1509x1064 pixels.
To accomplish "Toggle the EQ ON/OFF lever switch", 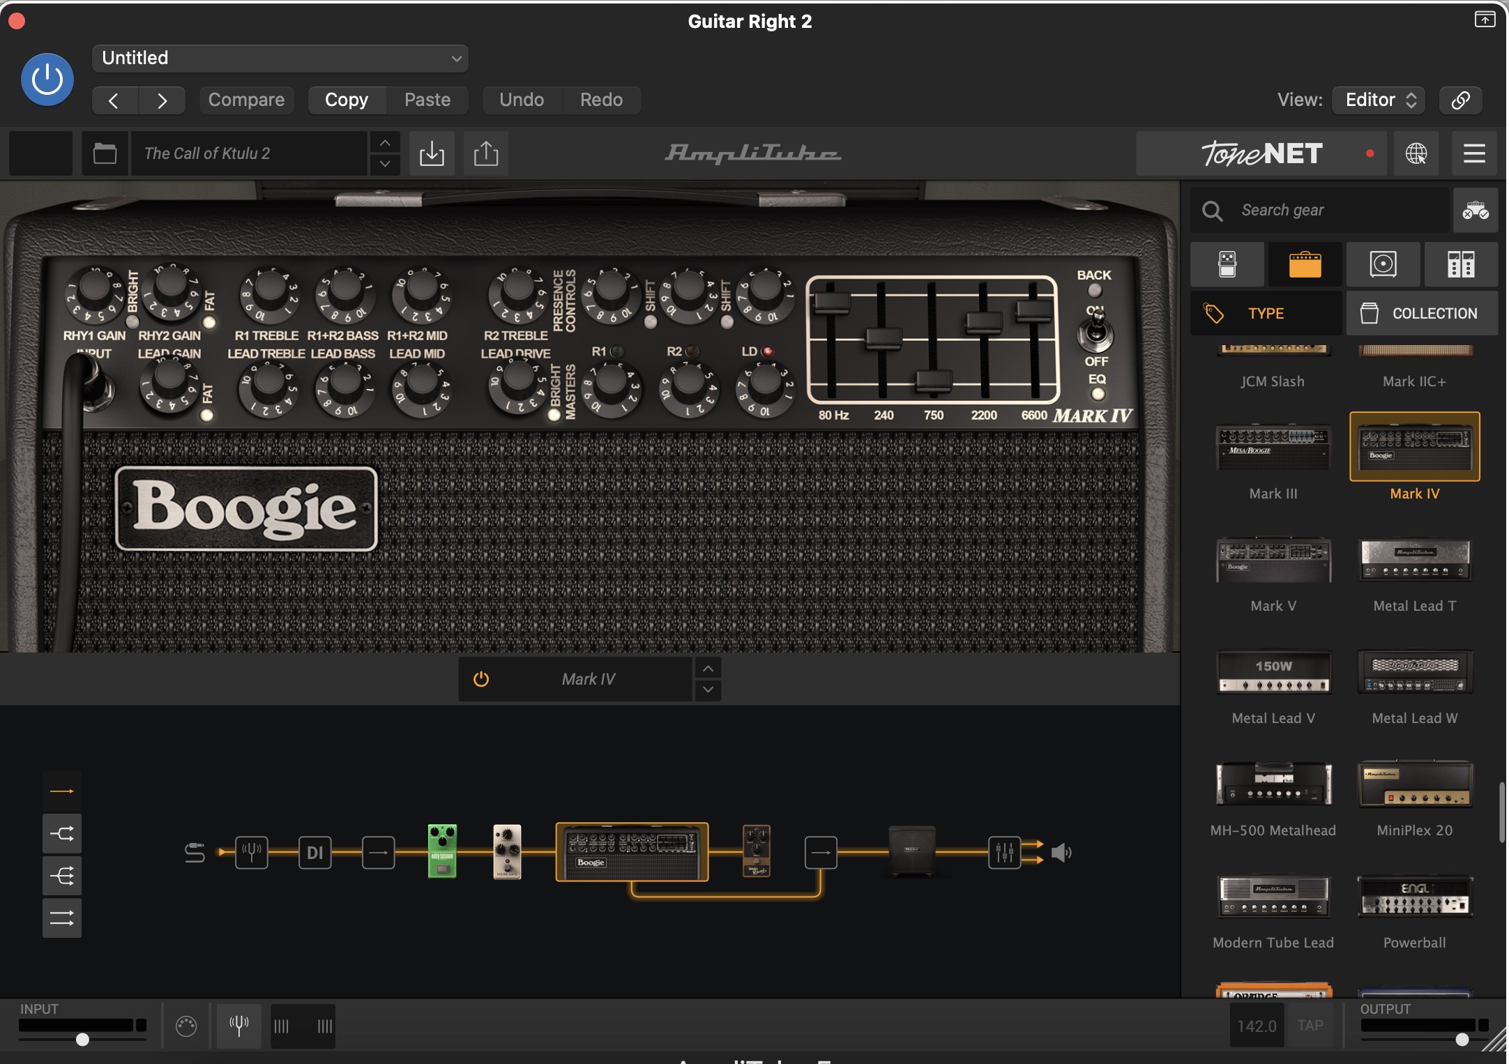I will coord(1095,333).
